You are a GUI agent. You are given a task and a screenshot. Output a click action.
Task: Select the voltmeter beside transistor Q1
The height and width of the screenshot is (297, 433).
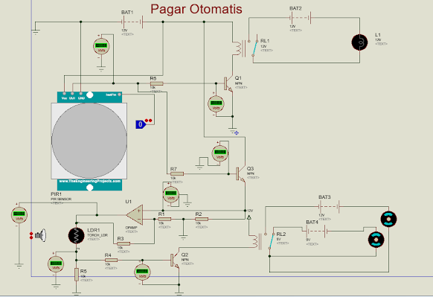point(216,103)
